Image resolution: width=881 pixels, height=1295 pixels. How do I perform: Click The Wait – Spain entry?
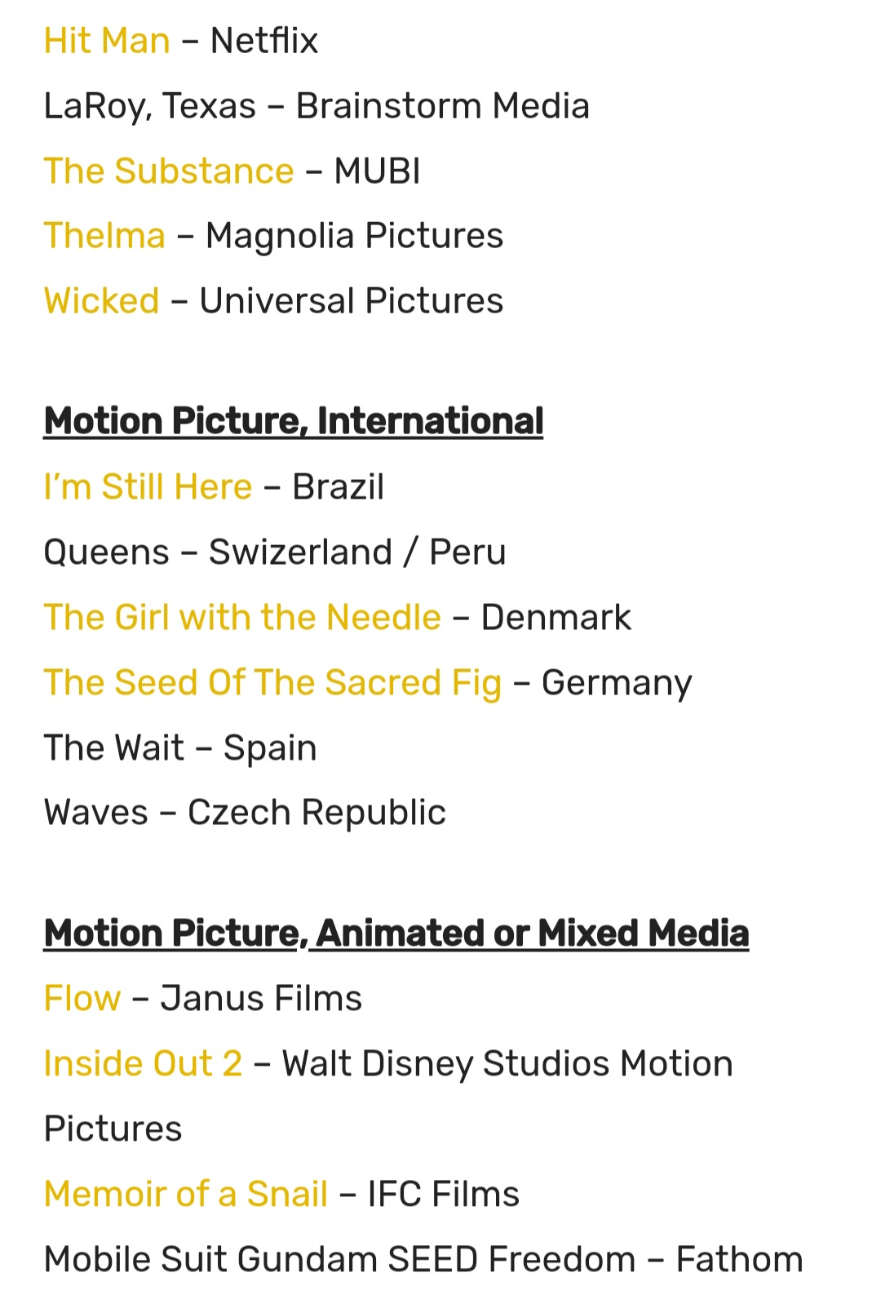pos(180,748)
